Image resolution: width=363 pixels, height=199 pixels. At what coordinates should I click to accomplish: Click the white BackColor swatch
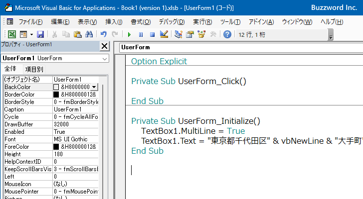tap(56, 87)
